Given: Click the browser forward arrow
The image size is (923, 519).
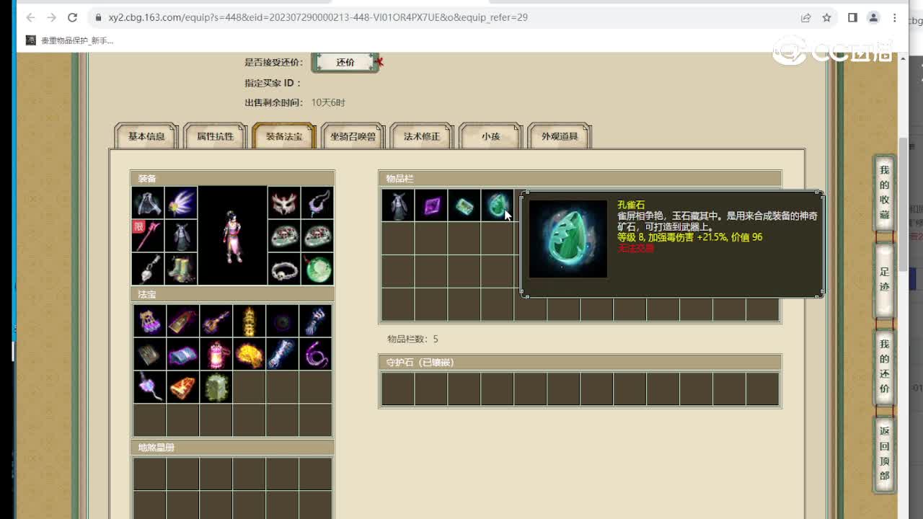Looking at the screenshot, I should pyautogui.click(x=51, y=17).
